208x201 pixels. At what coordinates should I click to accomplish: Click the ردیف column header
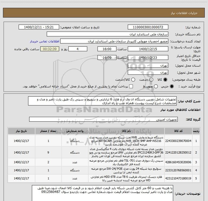[196, 131]
